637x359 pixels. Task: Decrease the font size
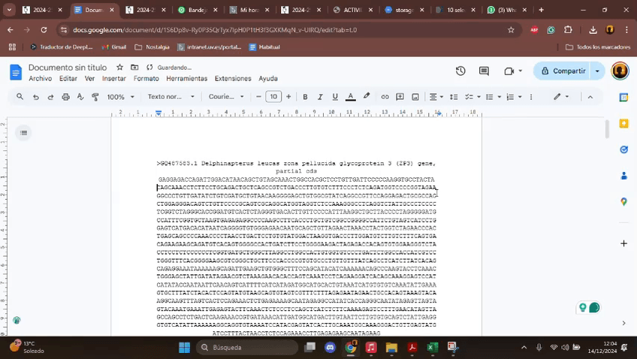[258, 97]
